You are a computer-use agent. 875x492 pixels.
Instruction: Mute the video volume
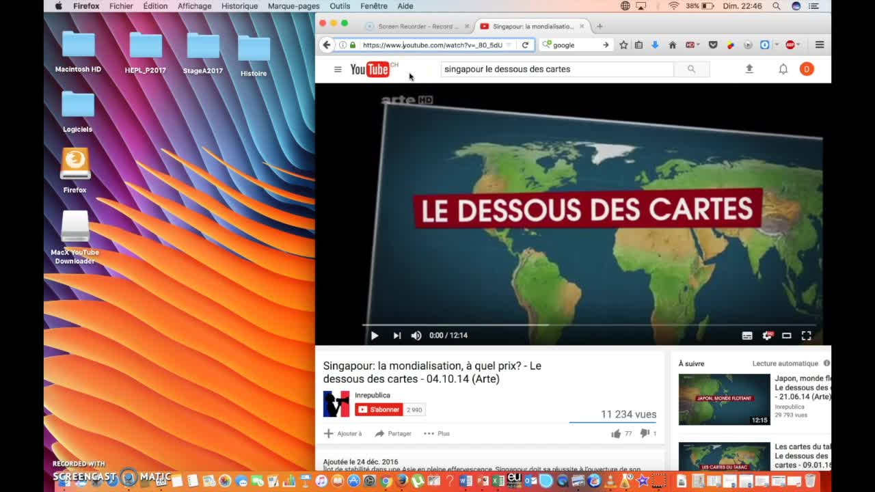(x=416, y=336)
